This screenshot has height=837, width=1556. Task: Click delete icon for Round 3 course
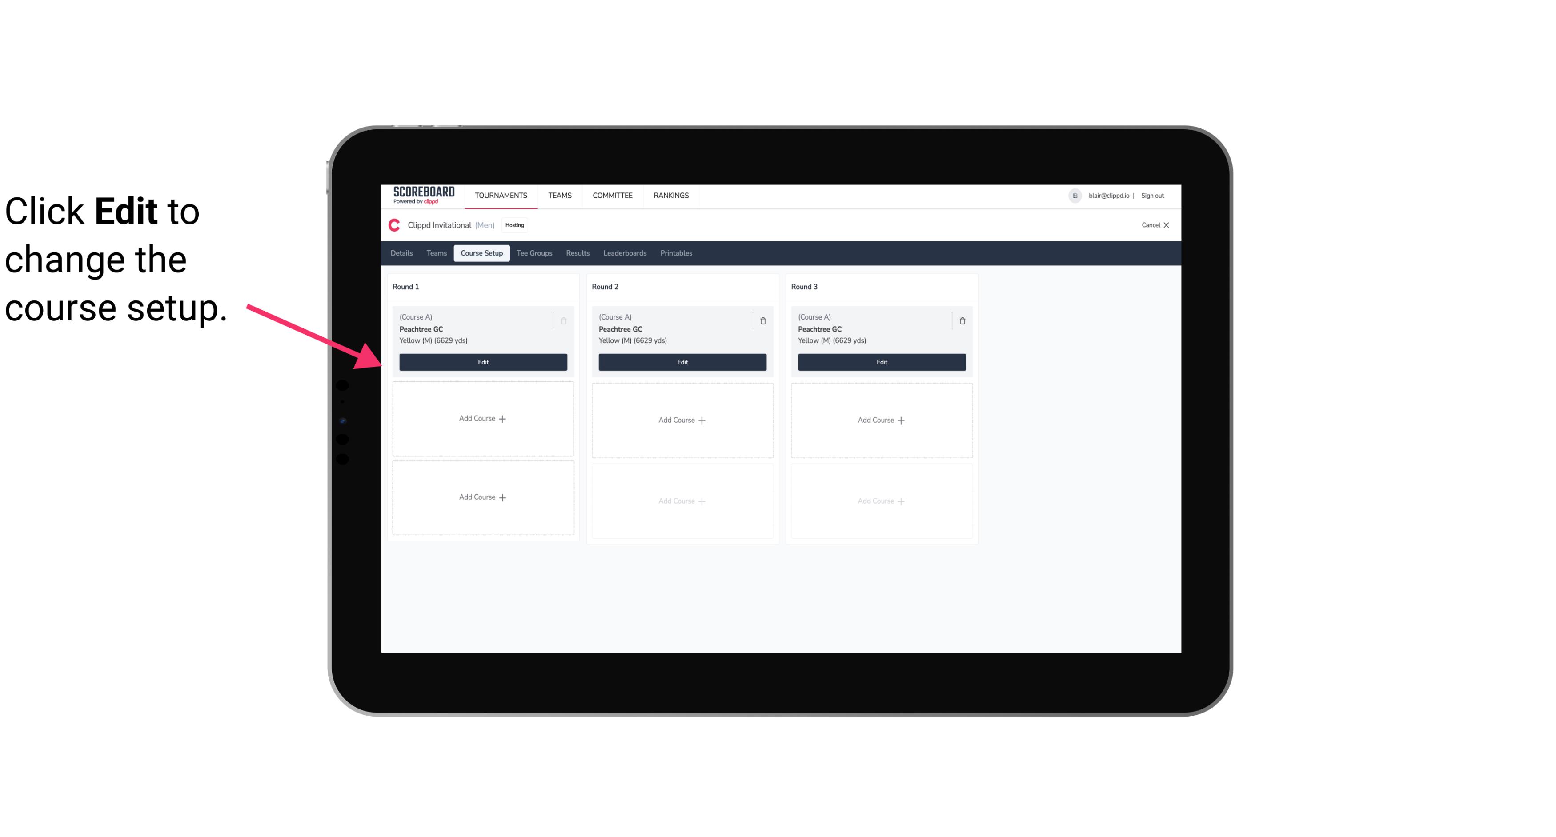pyautogui.click(x=962, y=320)
